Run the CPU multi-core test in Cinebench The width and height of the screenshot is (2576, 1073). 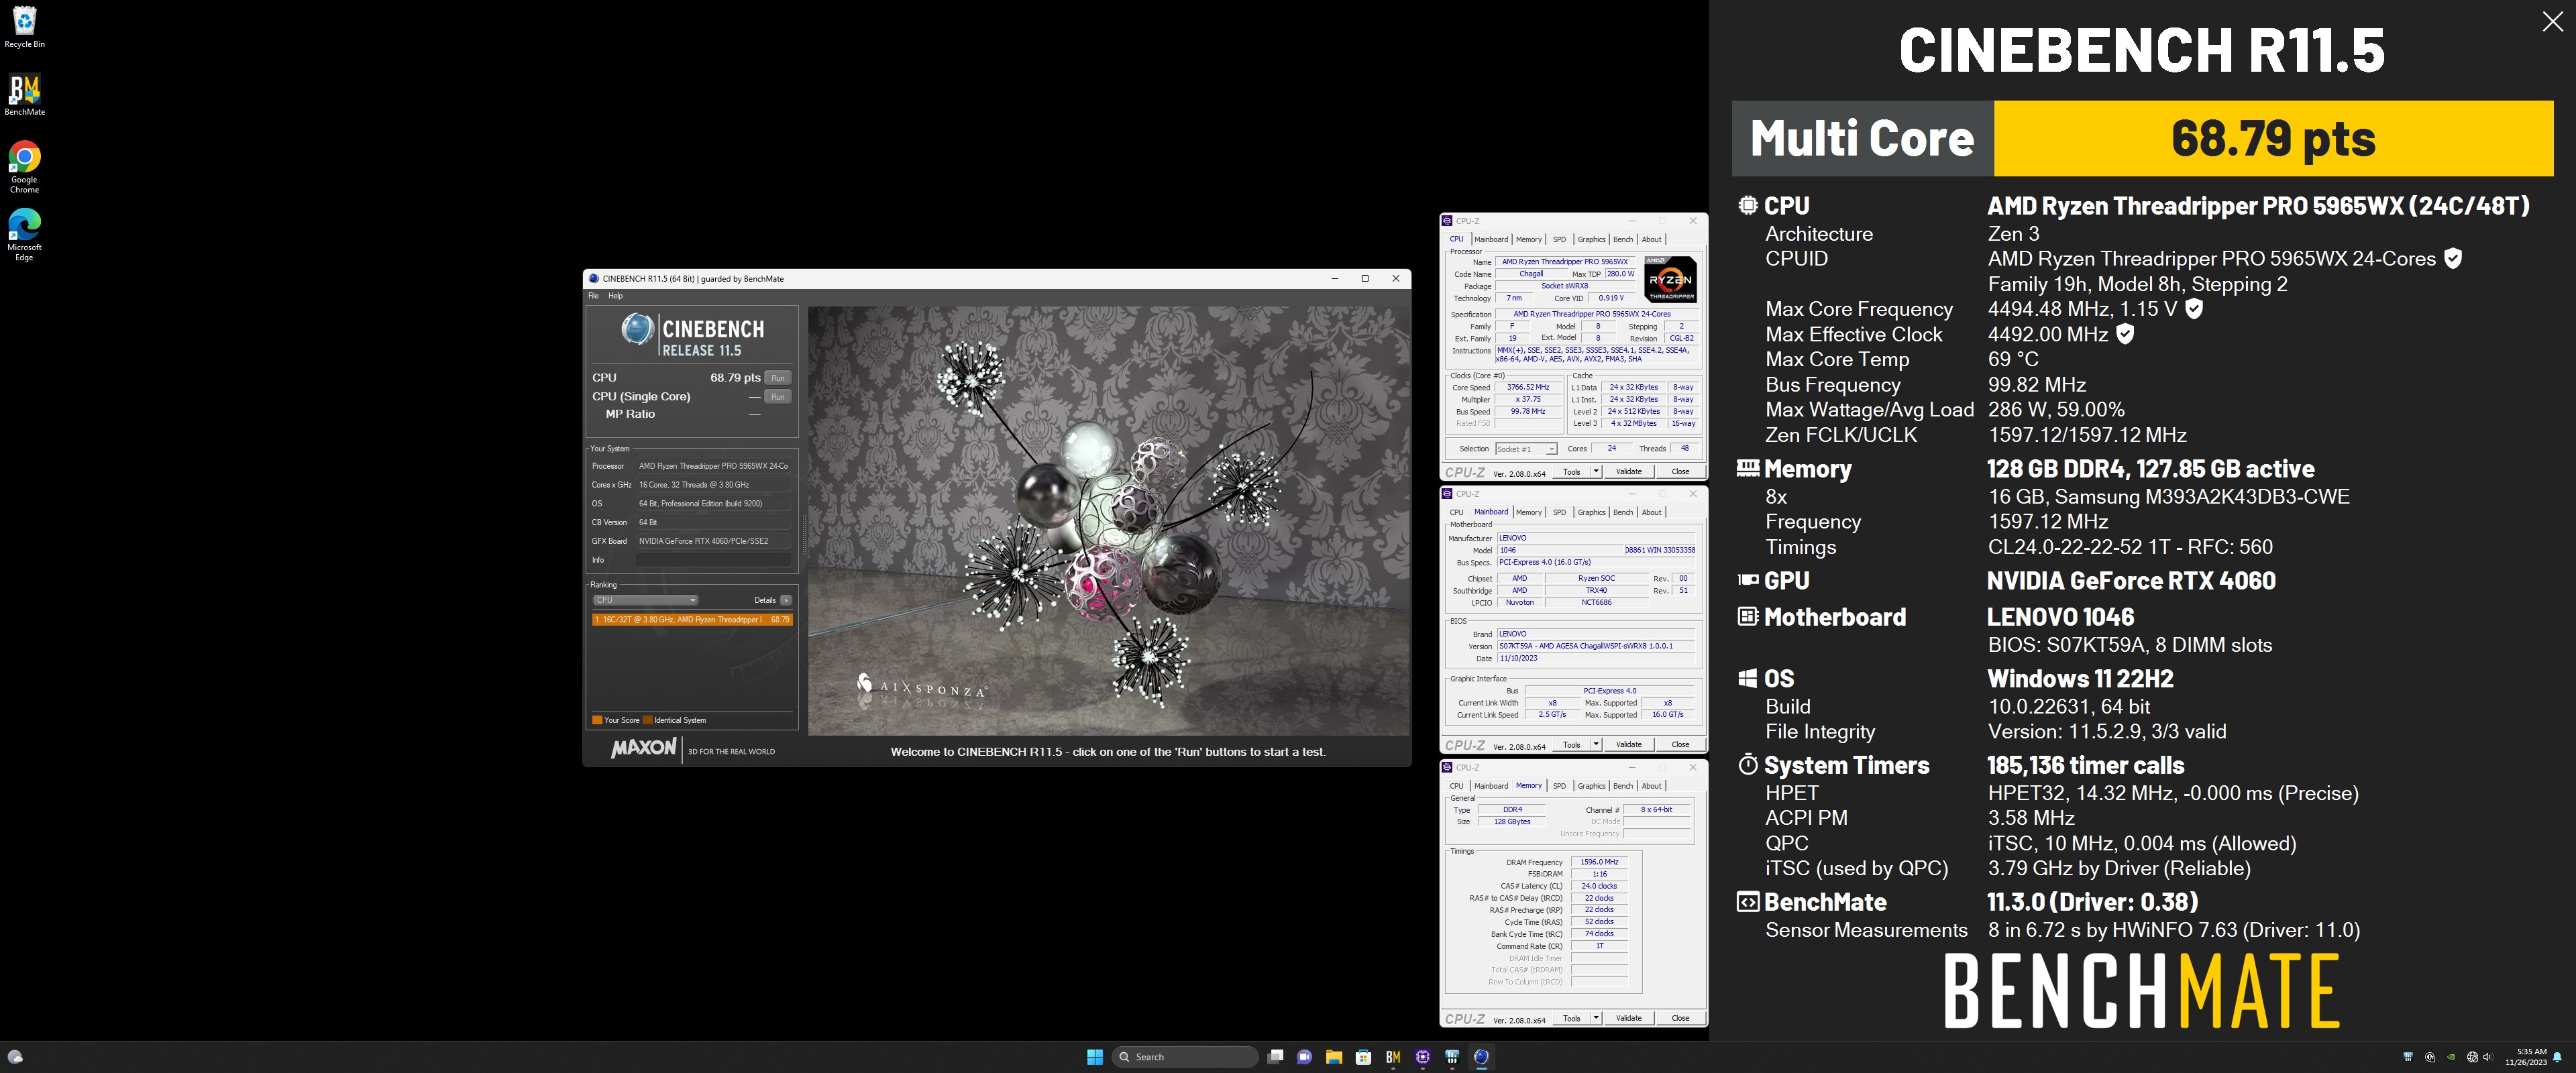[x=778, y=378]
